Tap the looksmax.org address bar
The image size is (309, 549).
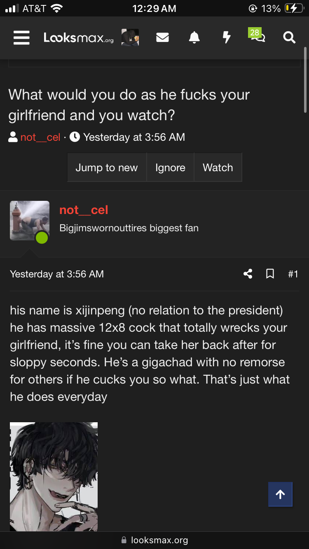click(154, 540)
